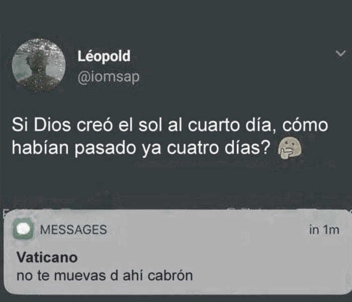Tap the green Messages app icon
This screenshot has height=302, width=352.
[23, 229]
